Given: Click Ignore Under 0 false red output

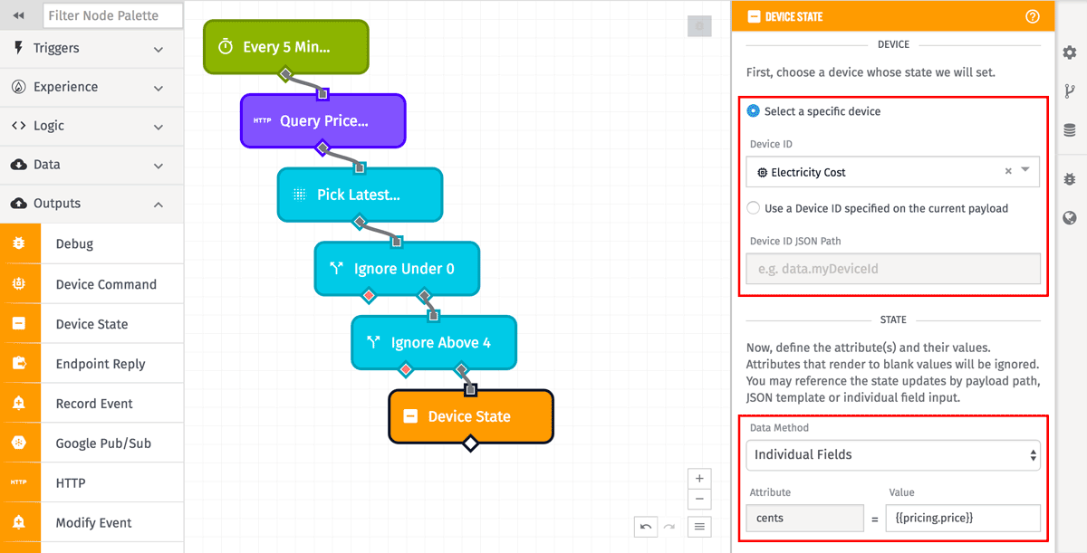Looking at the screenshot, I should (x=369, y=295).
